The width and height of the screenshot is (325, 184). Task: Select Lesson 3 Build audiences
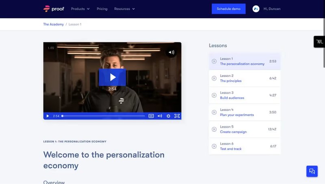coord(245,95)
